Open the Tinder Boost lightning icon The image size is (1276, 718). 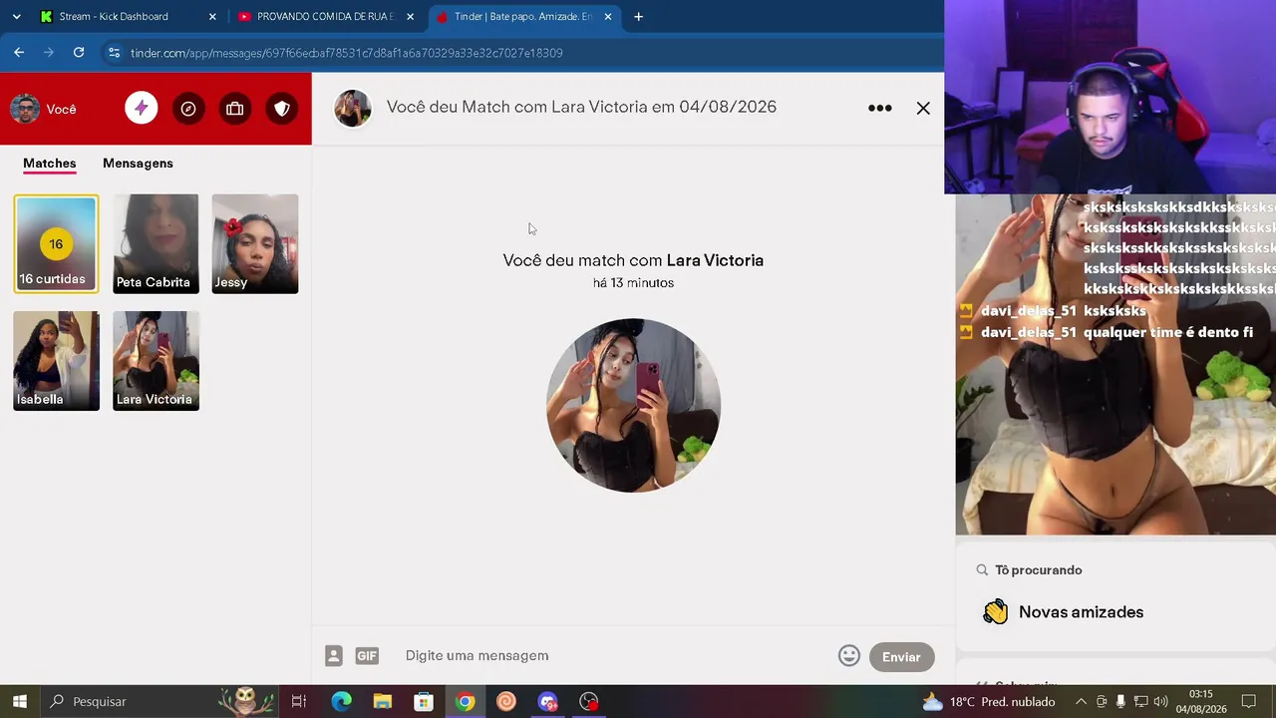[141, 109]
